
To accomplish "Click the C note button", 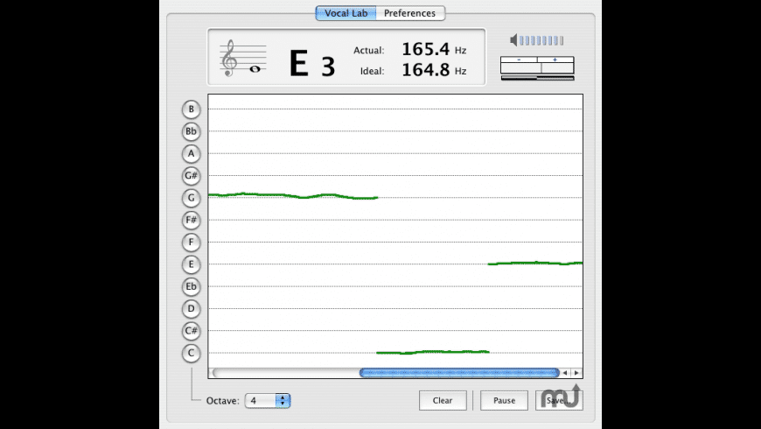I will 192,353.
